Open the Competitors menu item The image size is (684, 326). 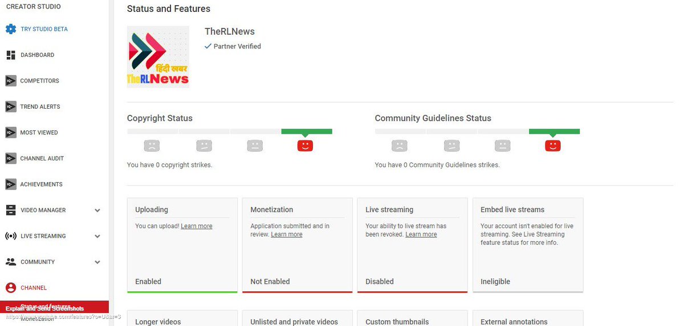click(39, 81)
